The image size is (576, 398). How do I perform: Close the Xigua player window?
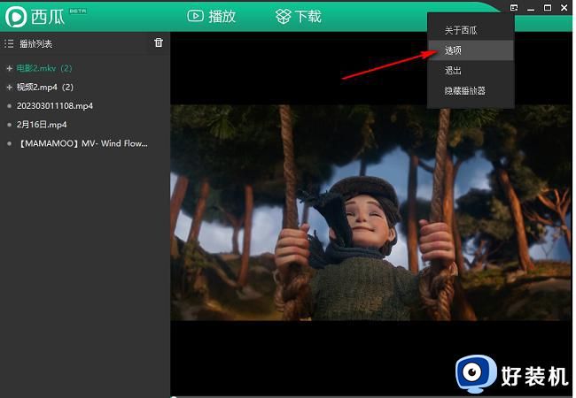point(564,8)
